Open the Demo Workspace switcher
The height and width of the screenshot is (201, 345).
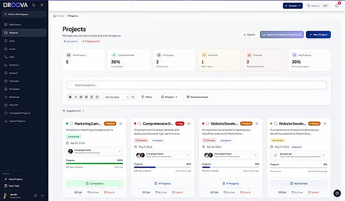pos(24,14)
